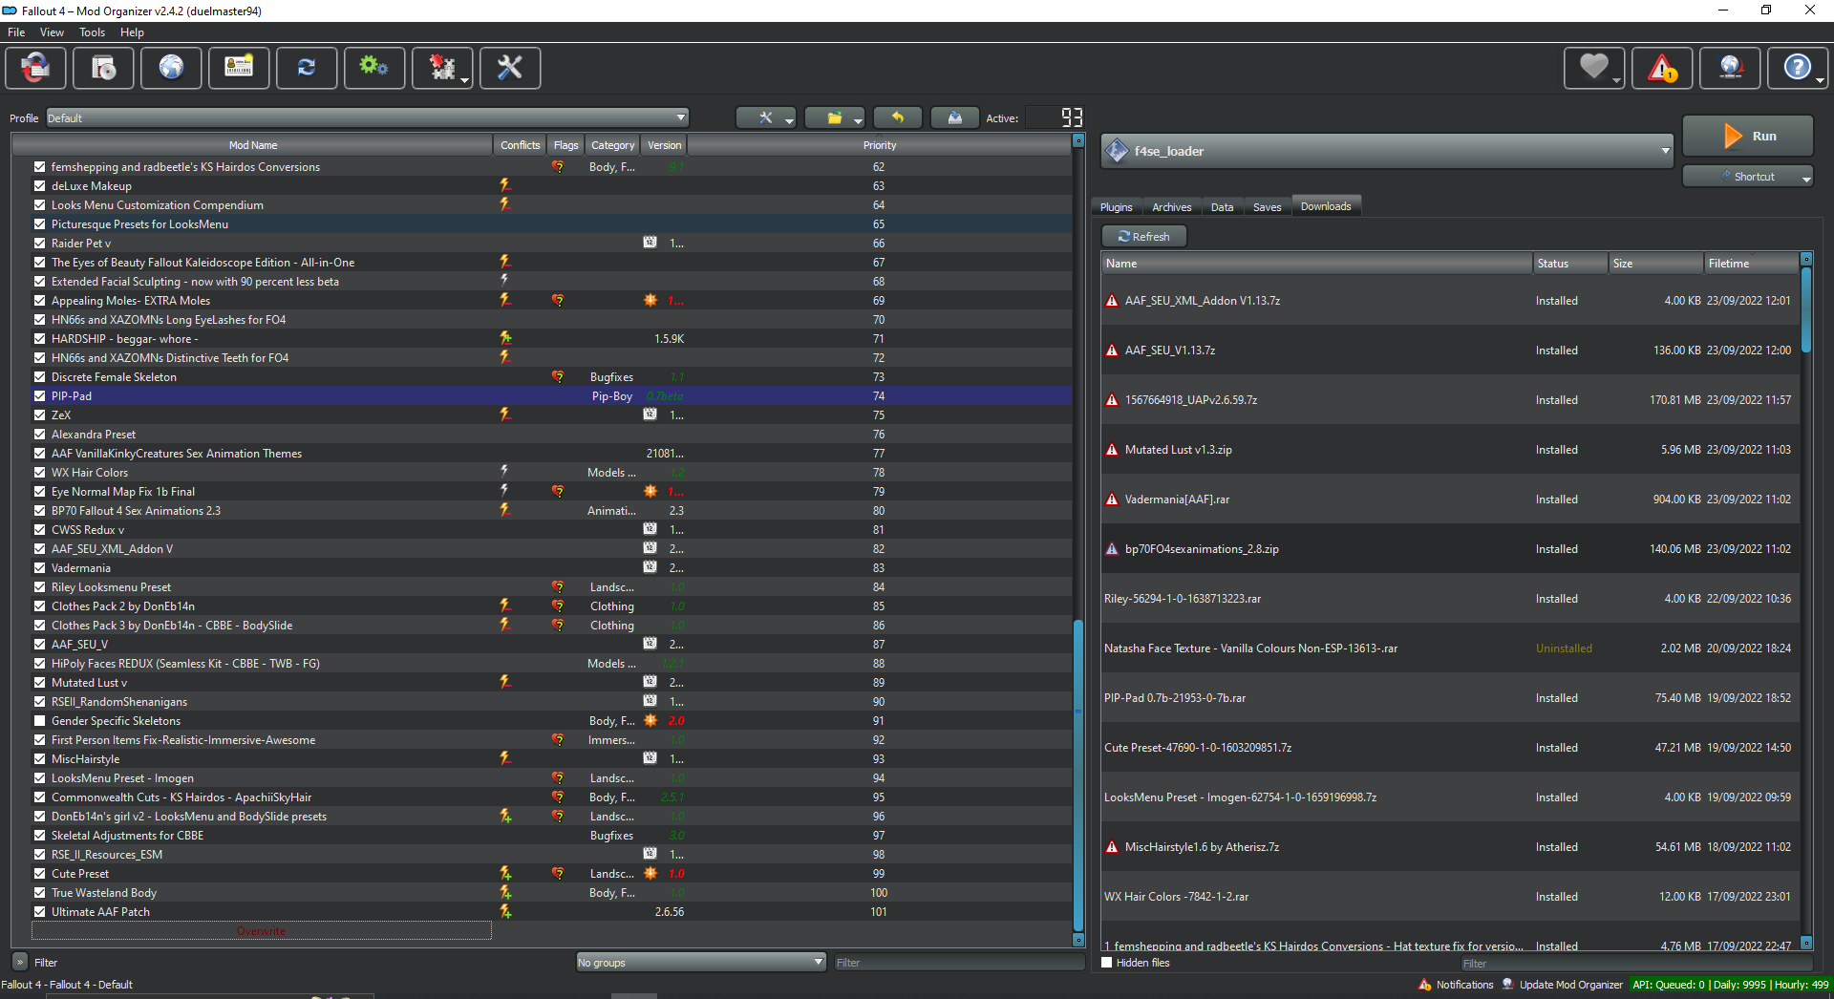Toggle the Hidden files checkbox
This screenshot has height=999, width=1834.
tap(1108, 963)
